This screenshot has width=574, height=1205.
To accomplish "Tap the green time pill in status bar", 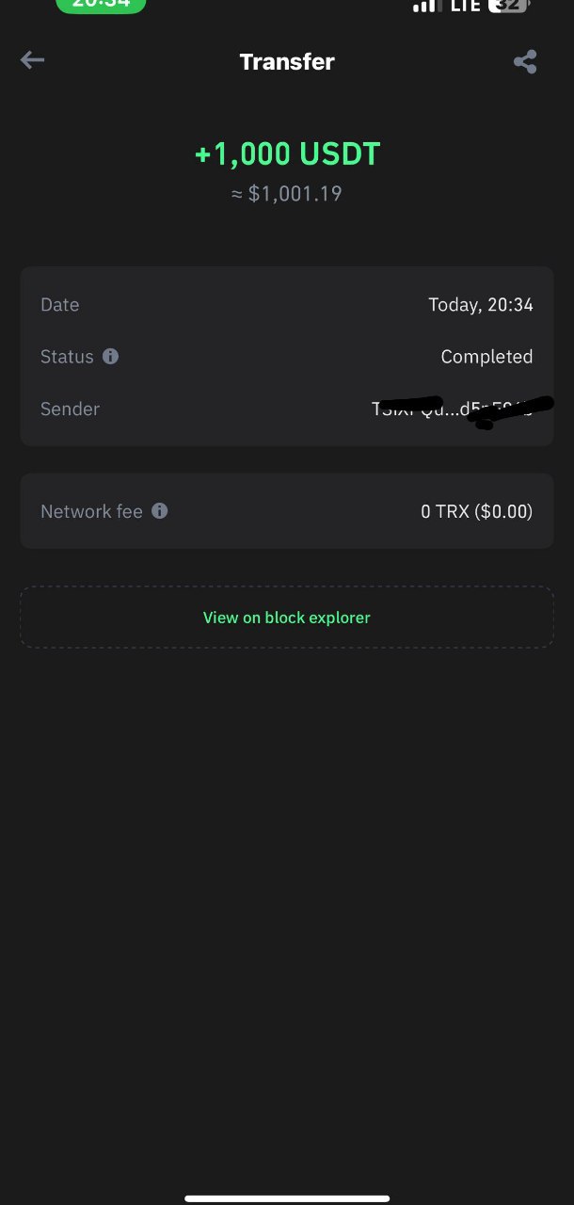I will [101, 6].
